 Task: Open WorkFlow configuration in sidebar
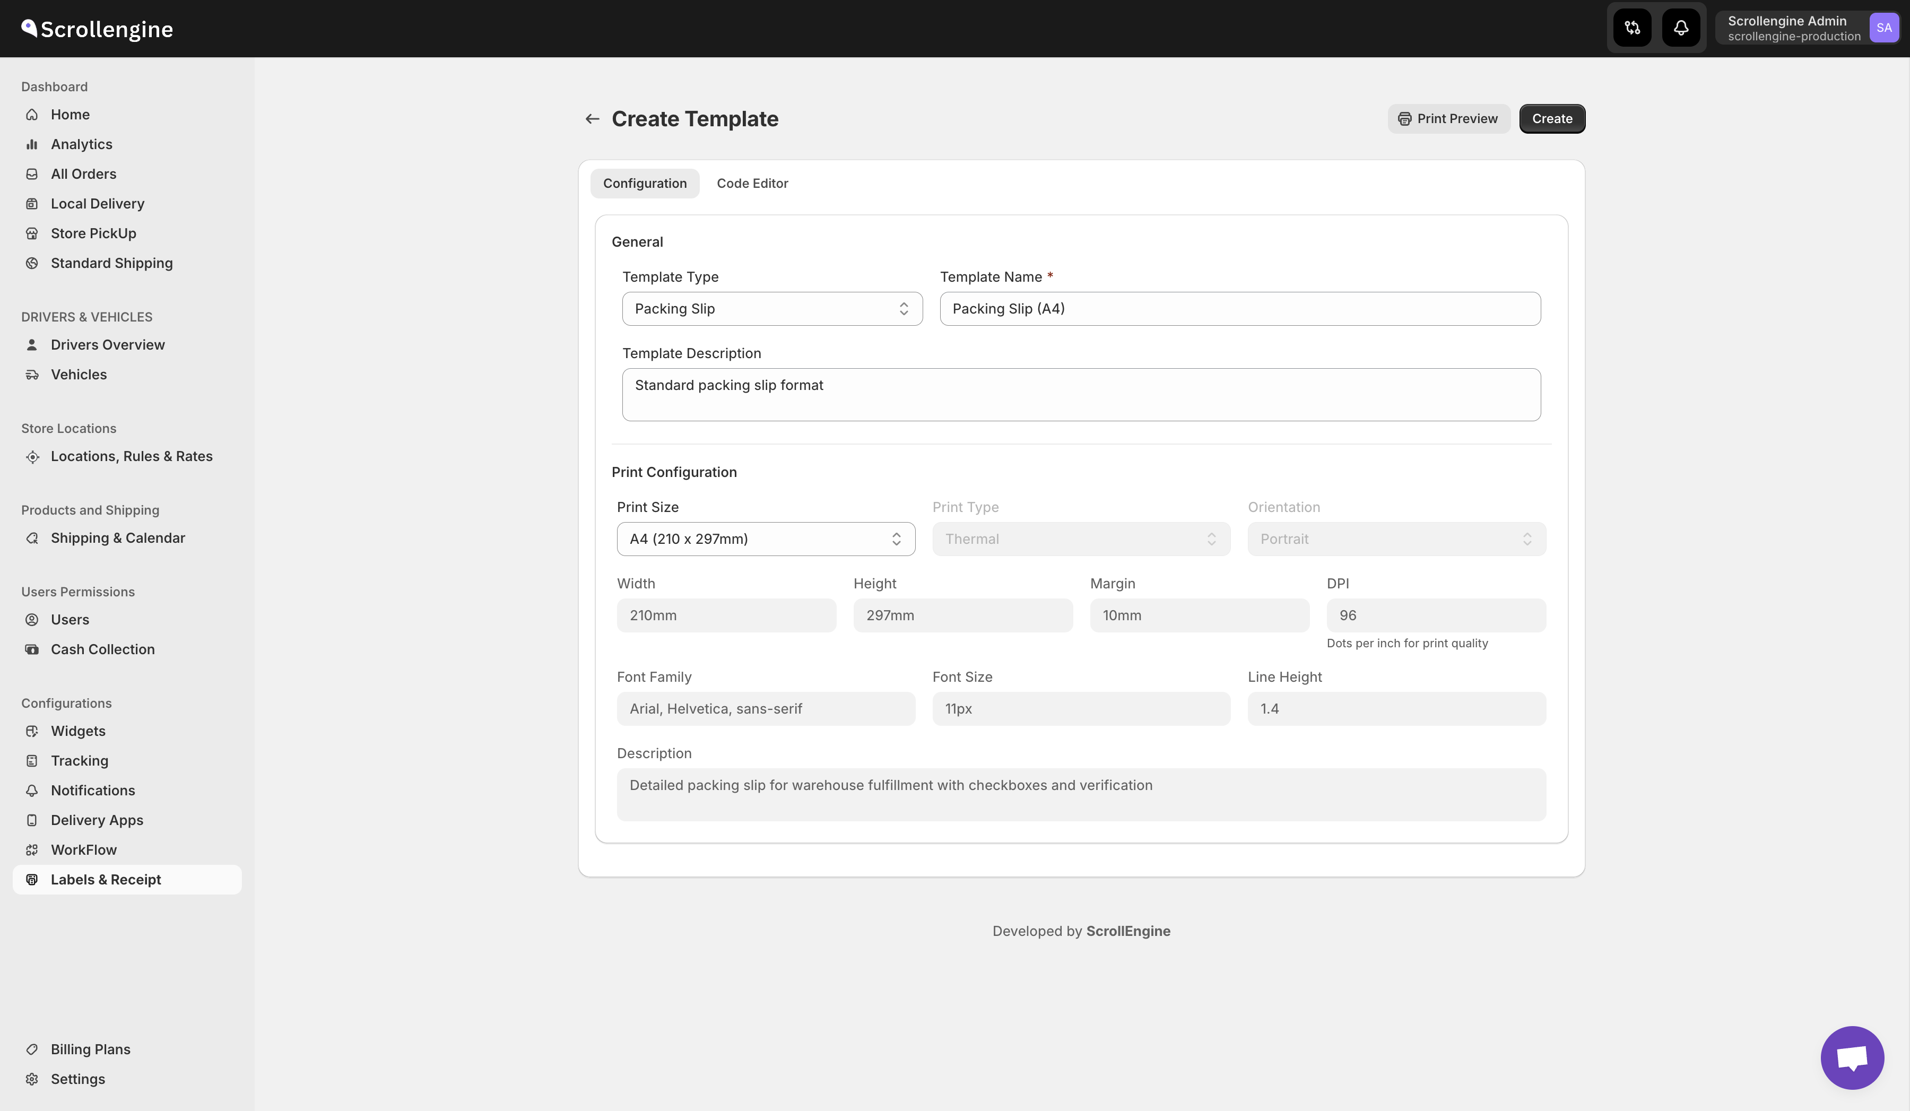pos(83,849)
